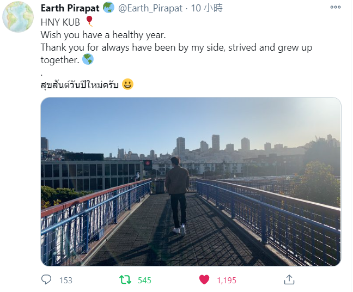
Task: Open the 10 小時 timestamp link
Action: click(x=206, y=8)
